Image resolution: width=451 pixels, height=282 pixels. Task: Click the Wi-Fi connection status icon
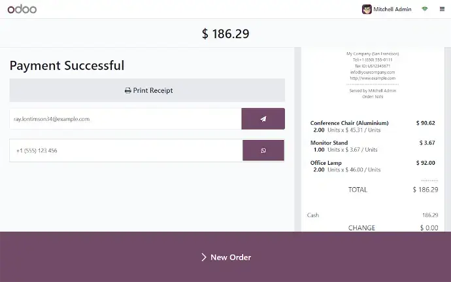click(425, 9)
